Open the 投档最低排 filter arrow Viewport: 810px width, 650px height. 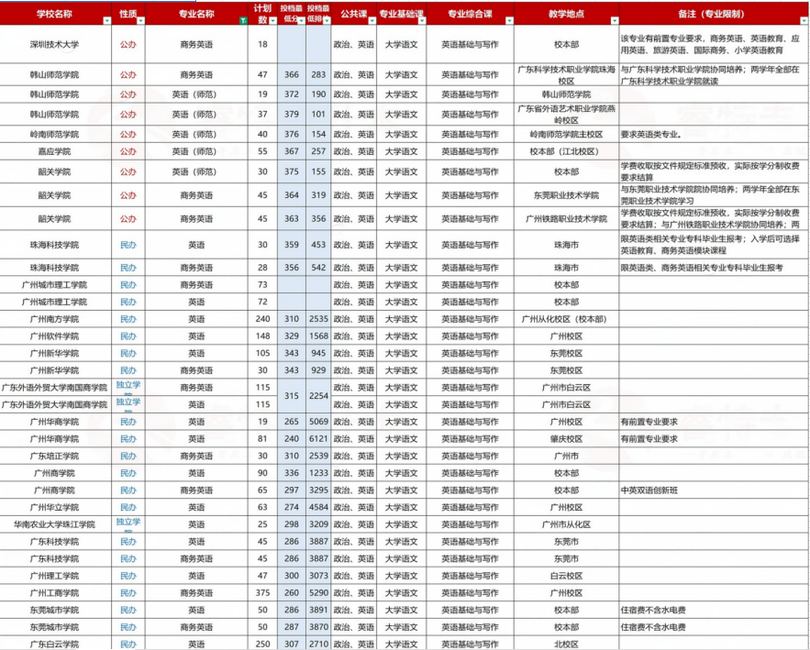[327, 19]
